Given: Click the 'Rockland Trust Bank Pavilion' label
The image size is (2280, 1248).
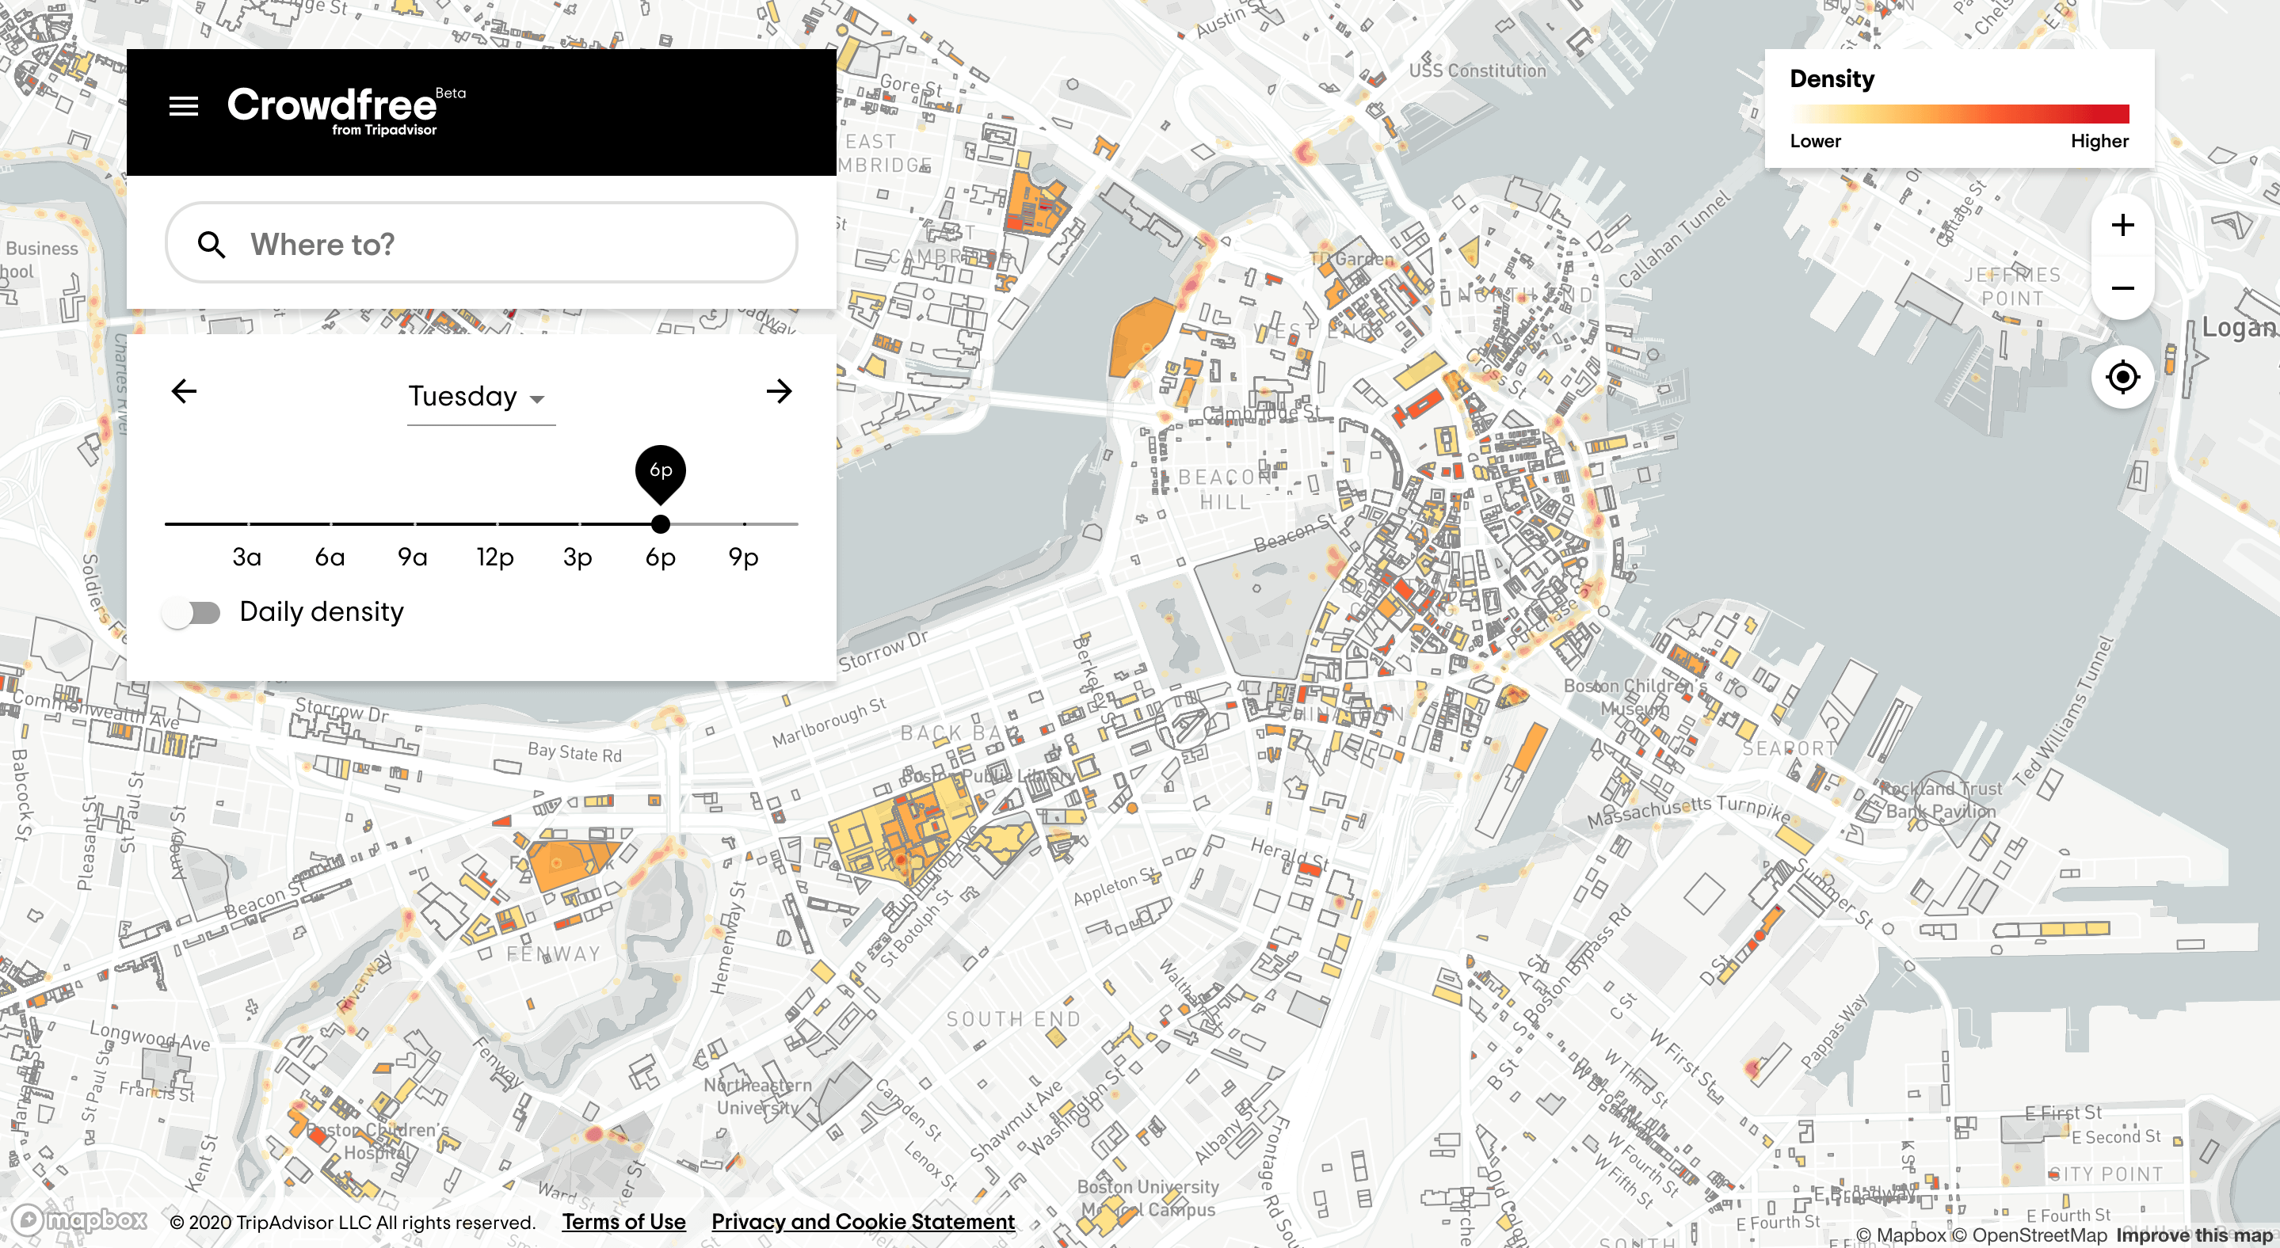Looking at the screenshot, I should 1941,800.
